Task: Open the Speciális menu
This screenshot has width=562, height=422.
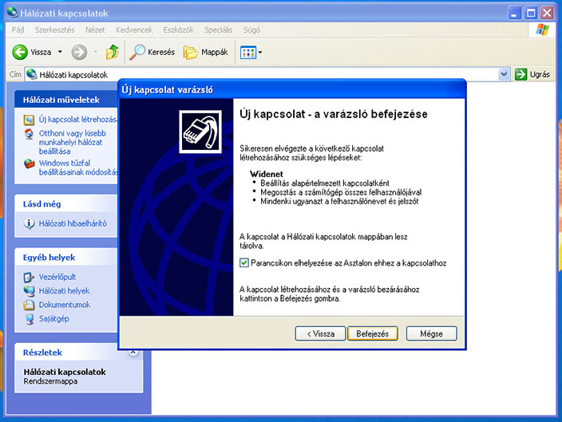Action: click(218, 30)
